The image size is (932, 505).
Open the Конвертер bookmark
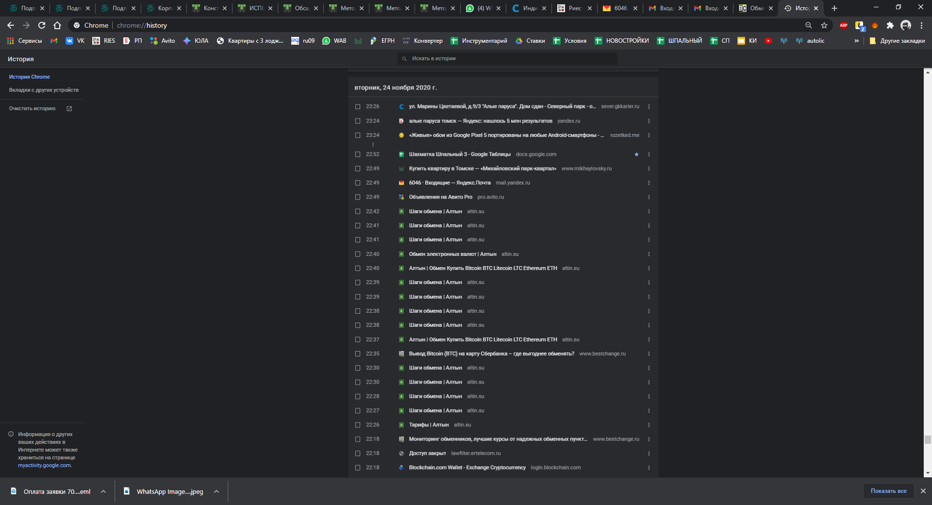pos(422,41)
